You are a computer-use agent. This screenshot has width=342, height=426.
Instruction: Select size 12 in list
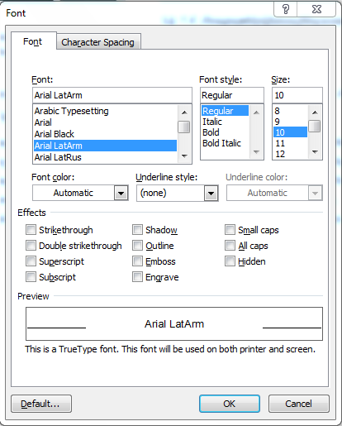[x=290, y=154]
